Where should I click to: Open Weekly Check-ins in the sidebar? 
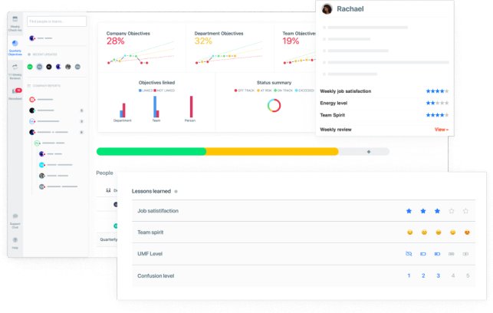click(x=15, y=23)
